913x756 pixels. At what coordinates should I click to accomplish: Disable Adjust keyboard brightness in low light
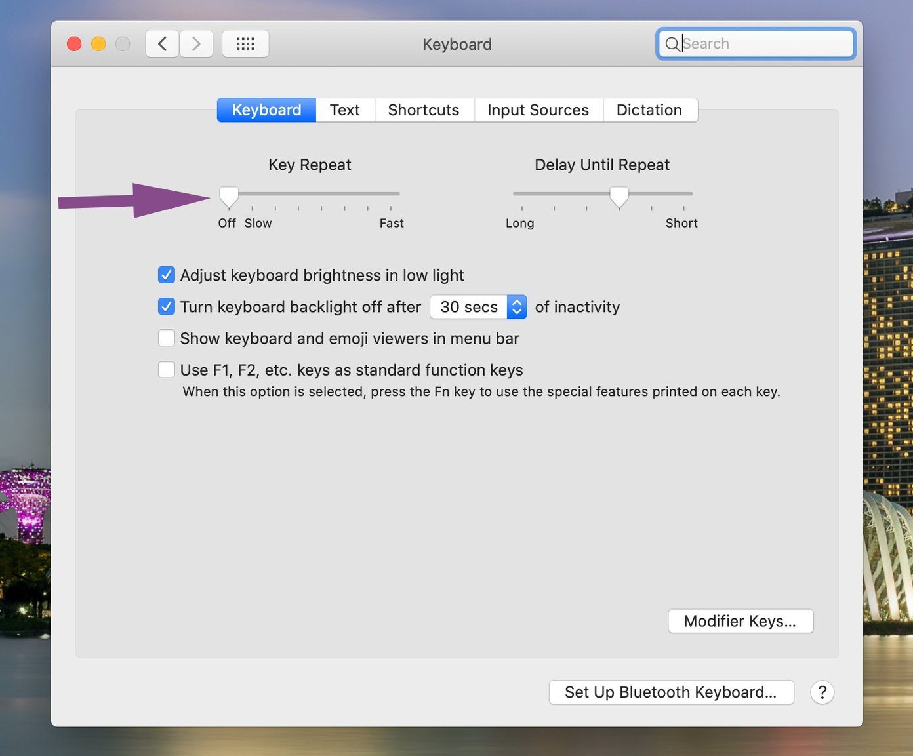tap(167, 275)
